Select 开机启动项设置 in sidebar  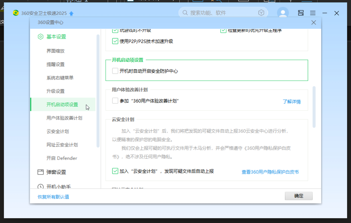pos(63,105)
